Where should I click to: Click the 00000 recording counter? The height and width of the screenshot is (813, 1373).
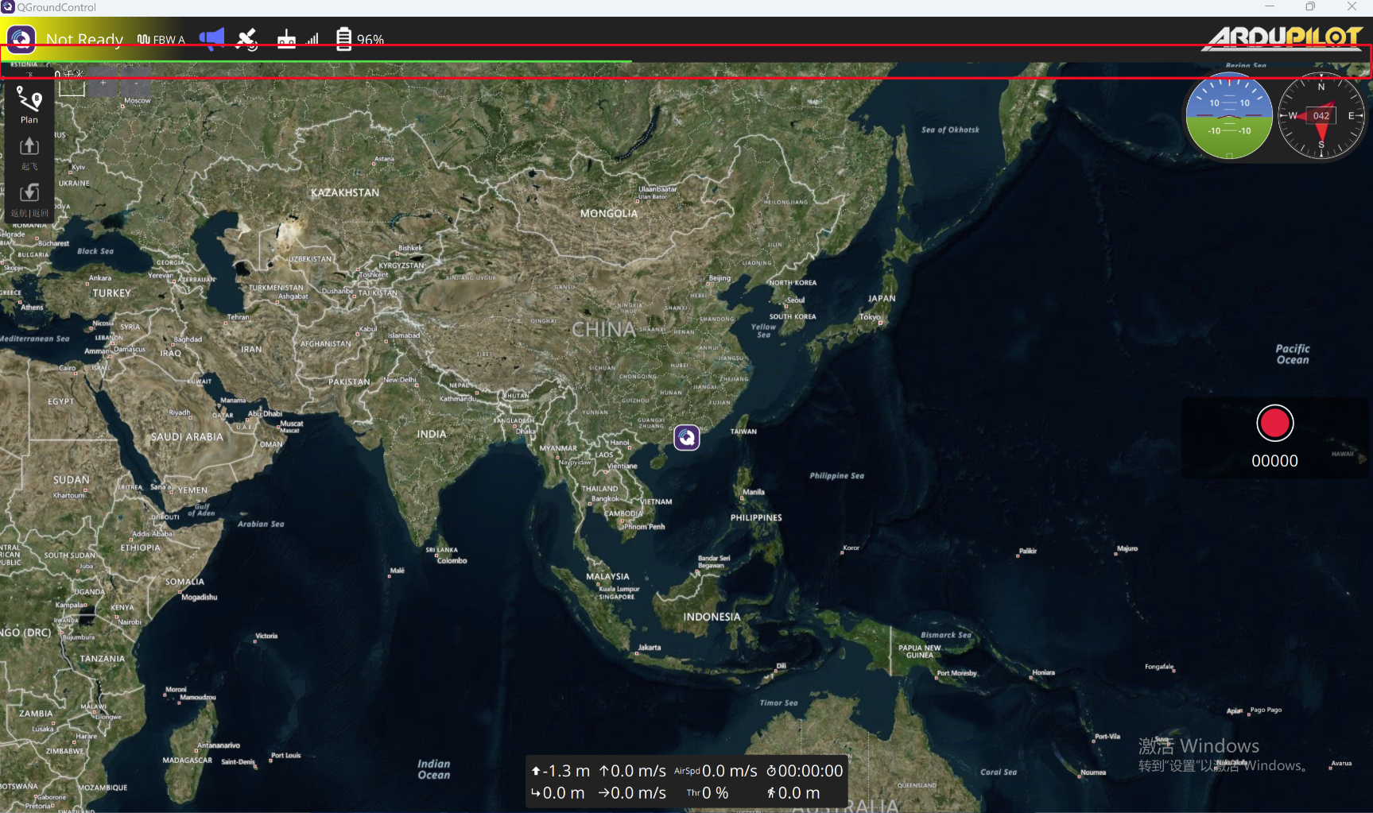[x=1274, y=461]
